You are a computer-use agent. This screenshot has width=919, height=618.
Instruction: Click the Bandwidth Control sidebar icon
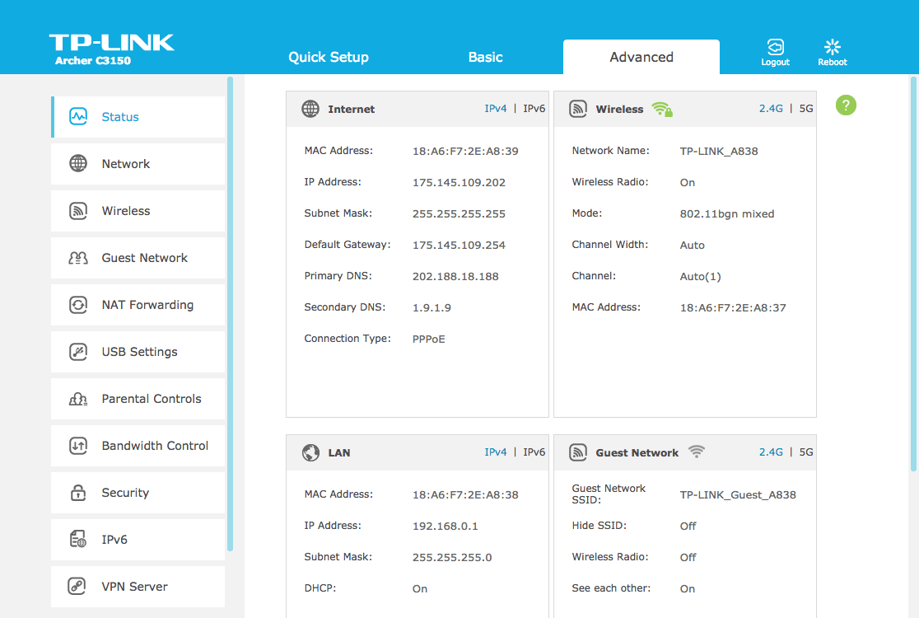tap(78, 446)
